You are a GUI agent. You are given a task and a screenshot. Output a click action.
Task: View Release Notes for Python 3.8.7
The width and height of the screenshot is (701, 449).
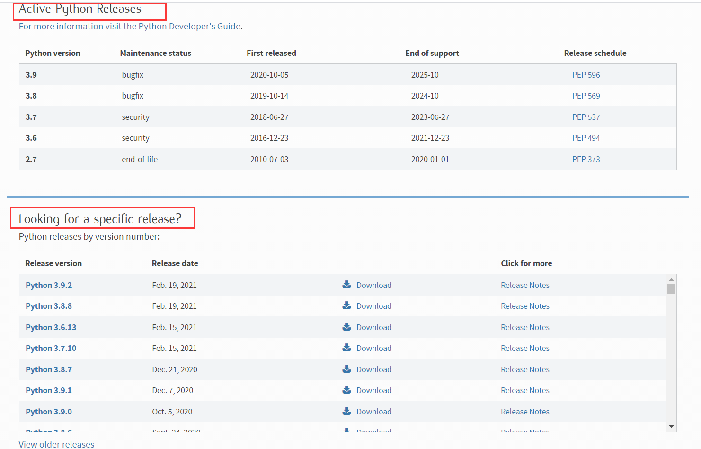[525, 369]
